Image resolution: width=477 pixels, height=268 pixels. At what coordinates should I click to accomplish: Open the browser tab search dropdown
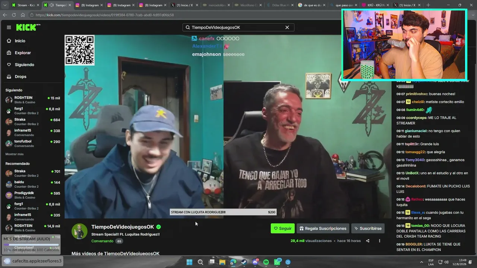coord(5,5)
